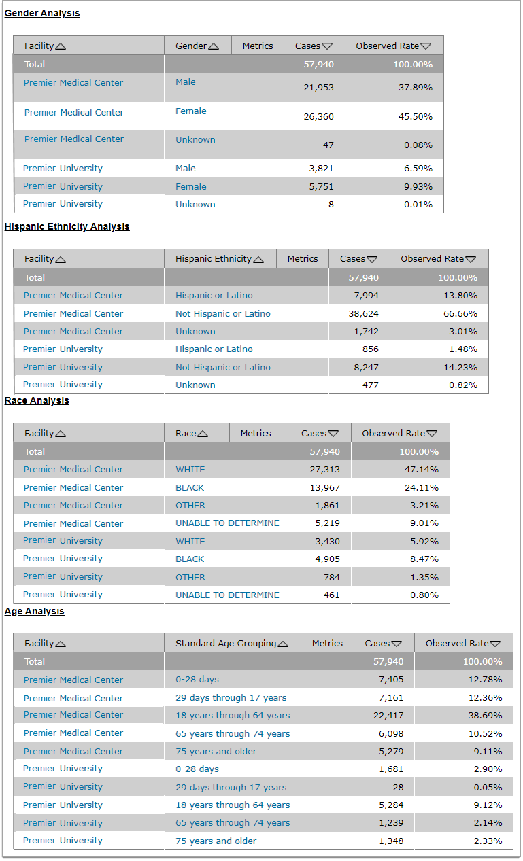Open the WHITE race link for Premier University
The width and height of the screenshot is (523, 861).
(x=190, y=541)
